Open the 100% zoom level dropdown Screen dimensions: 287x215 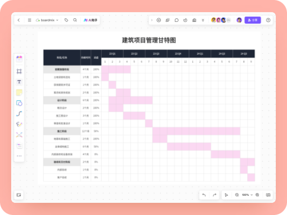247,195
